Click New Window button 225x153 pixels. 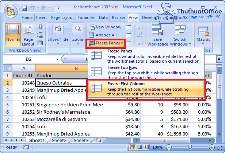[105, 27]
